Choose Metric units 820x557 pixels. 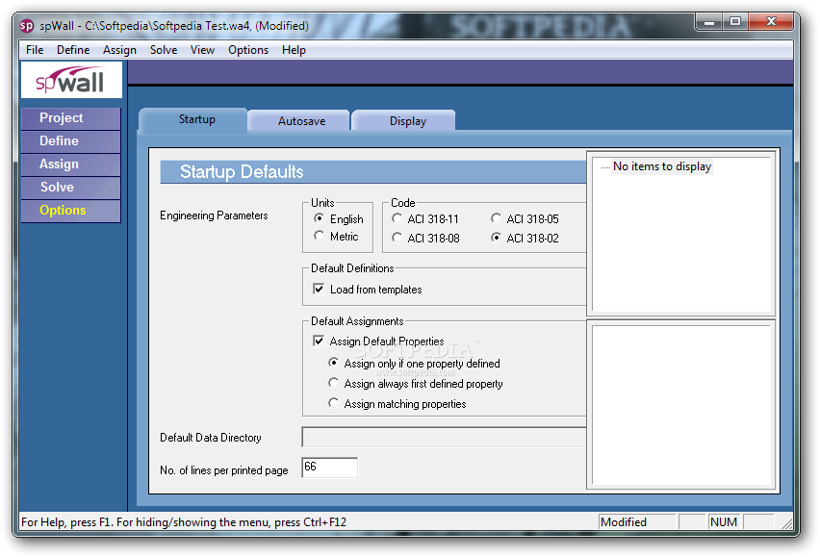336,237
